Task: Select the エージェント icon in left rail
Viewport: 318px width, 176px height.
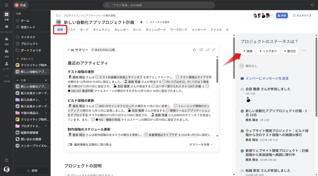Action: tap(6, 26)
